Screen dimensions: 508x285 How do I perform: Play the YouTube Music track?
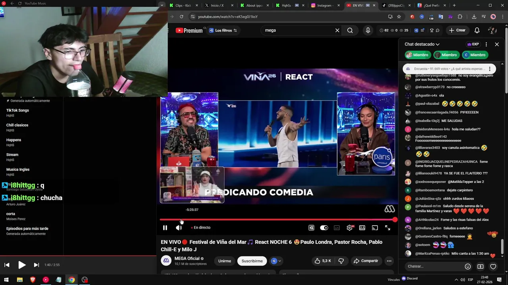point(22,265)
